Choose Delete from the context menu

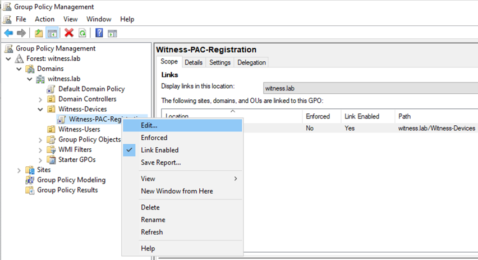click(182, 207)
